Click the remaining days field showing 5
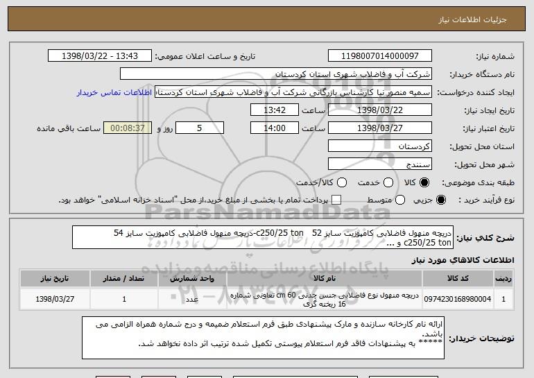Viewport: 534px width, 378px height. (x=200, y=128)
